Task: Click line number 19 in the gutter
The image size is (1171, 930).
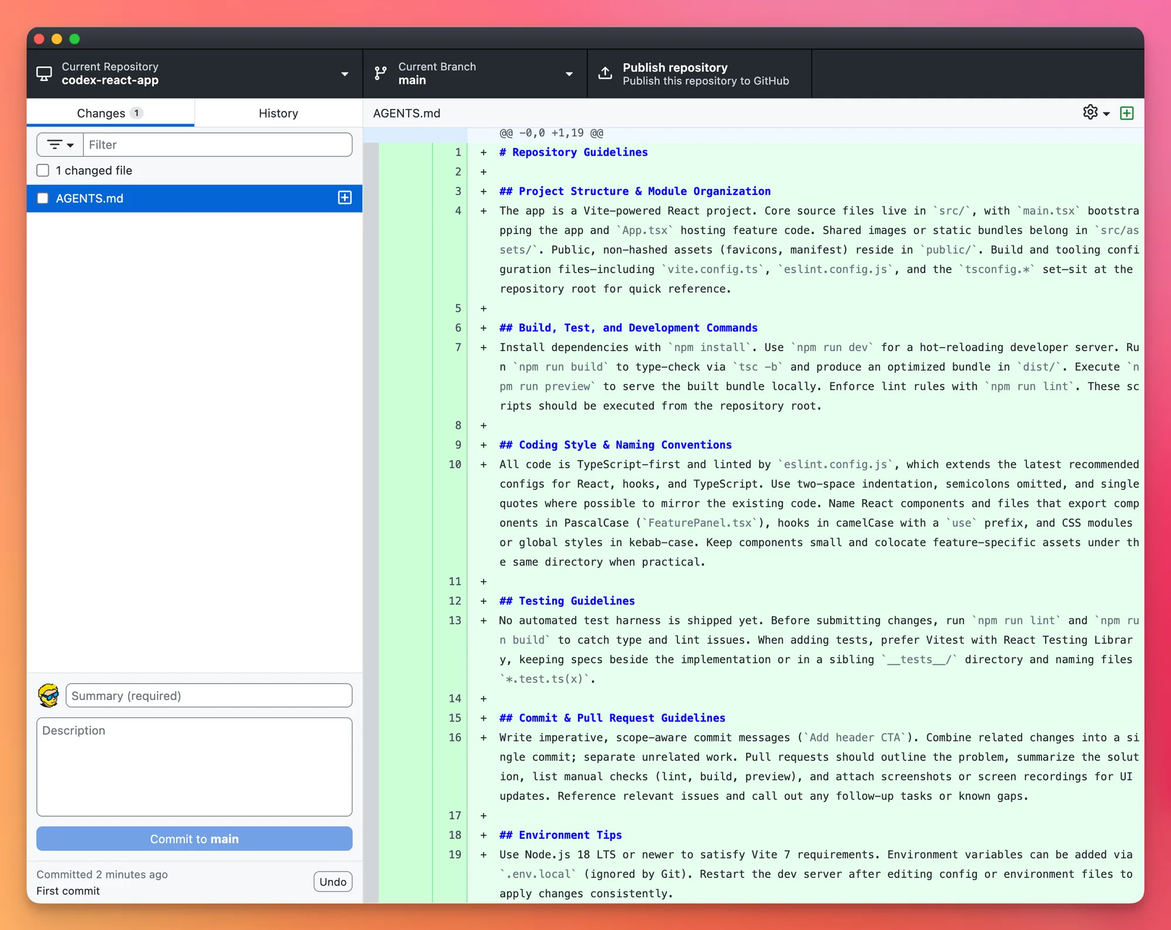Action: click(455, 854)
